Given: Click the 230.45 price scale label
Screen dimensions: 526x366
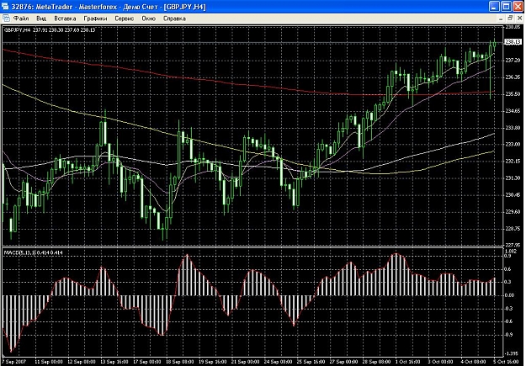Looking at the screenshot, I should point(513,195).
